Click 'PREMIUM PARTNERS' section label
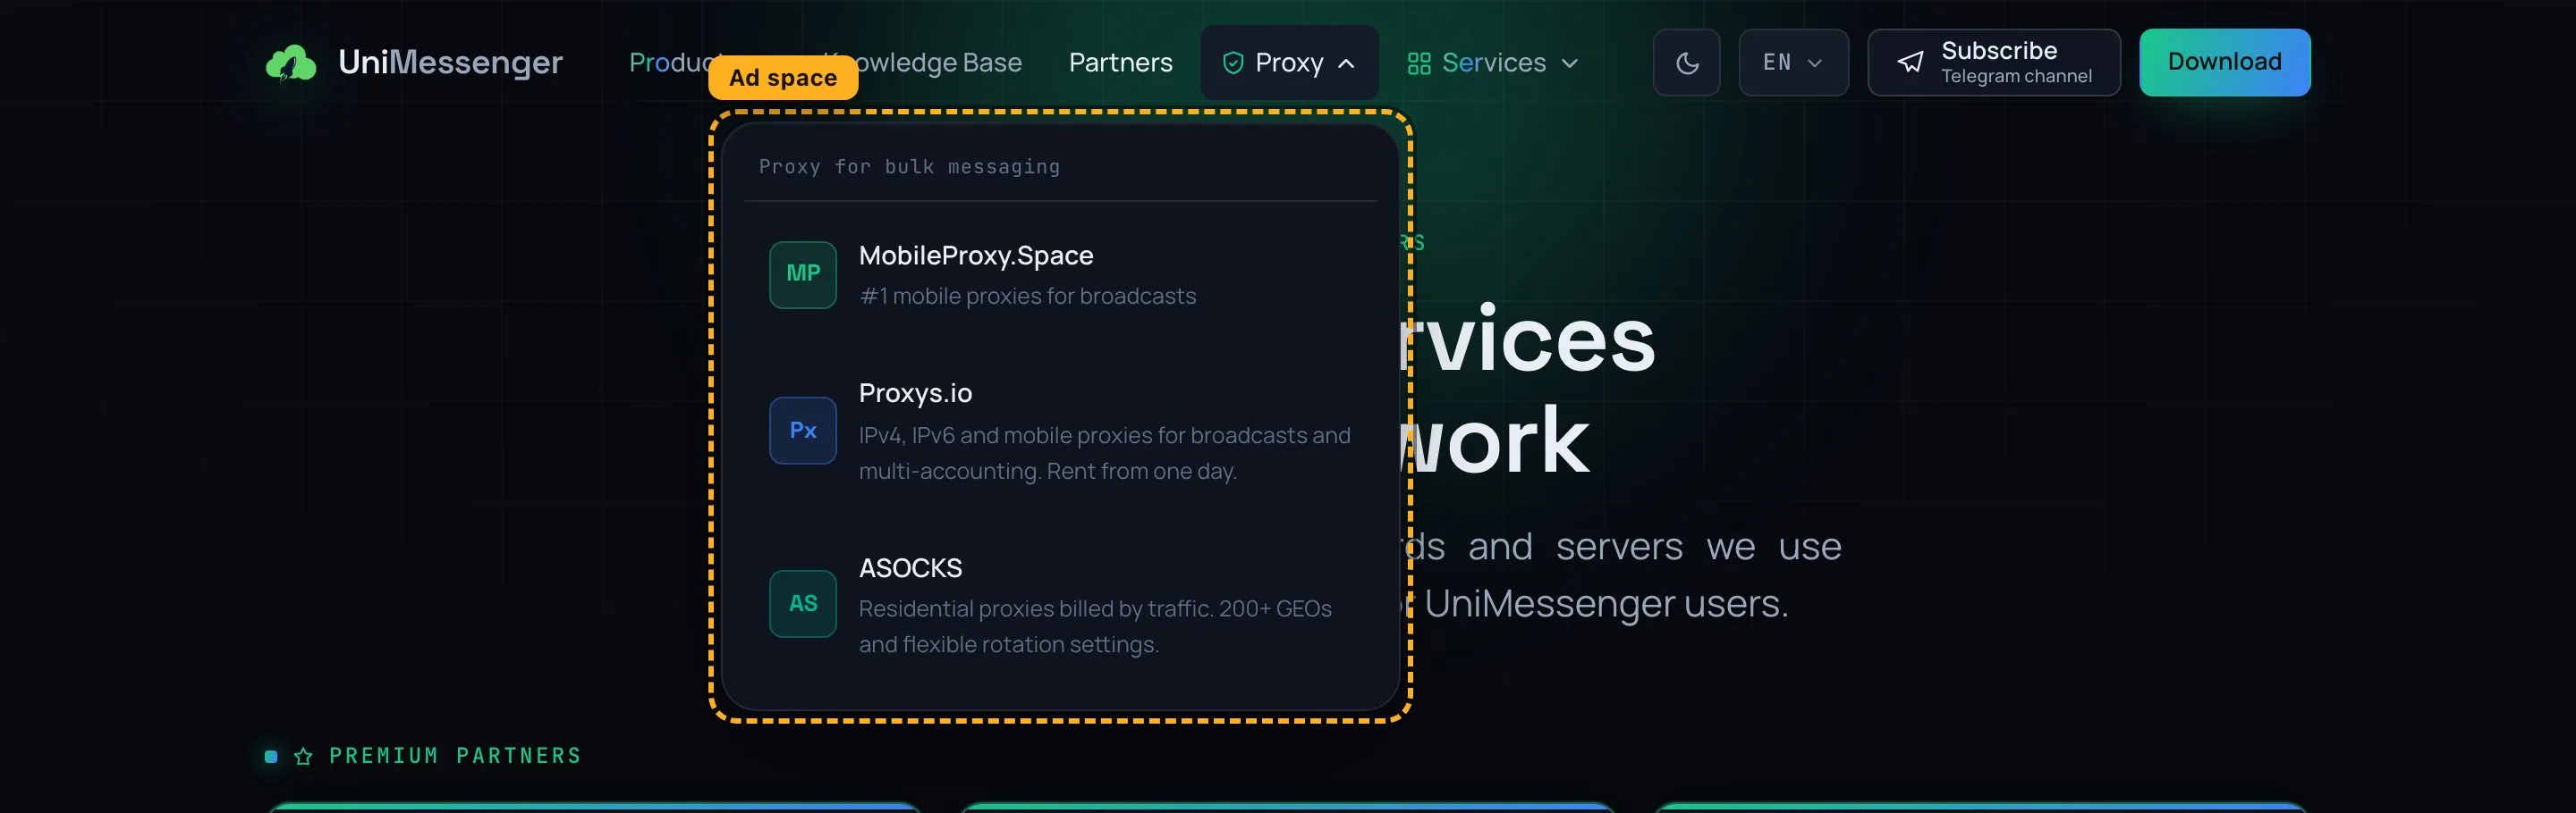 pos(455,756)
